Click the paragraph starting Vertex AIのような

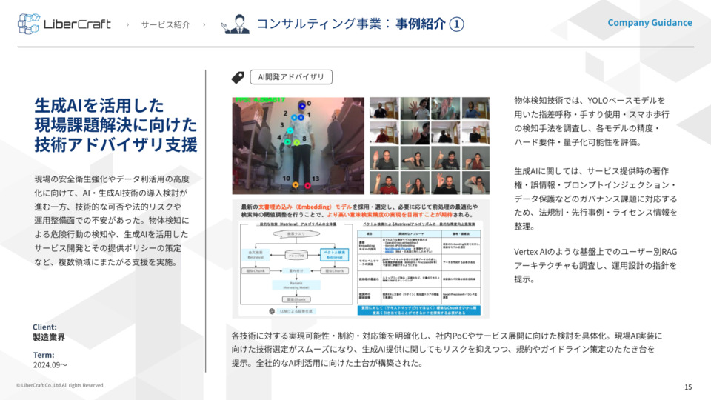595,265
